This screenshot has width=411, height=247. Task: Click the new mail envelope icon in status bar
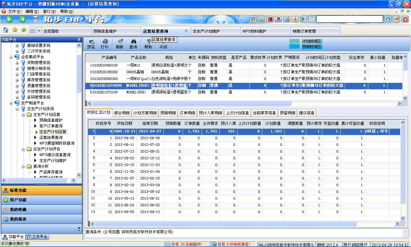[x=168, y=243]
